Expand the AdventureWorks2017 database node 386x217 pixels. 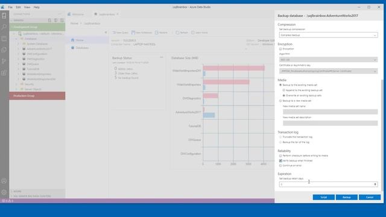tap(19, 49)
